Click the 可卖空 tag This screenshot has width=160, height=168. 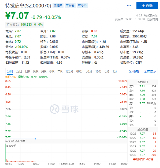pyautogui.click(x=82, y=6)
